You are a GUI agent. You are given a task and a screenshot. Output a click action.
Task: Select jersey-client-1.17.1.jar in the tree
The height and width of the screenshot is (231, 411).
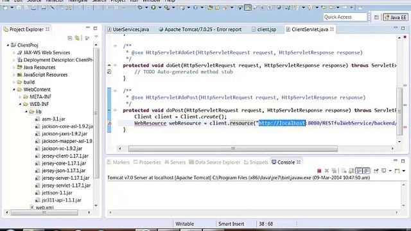tap(62, 156)
